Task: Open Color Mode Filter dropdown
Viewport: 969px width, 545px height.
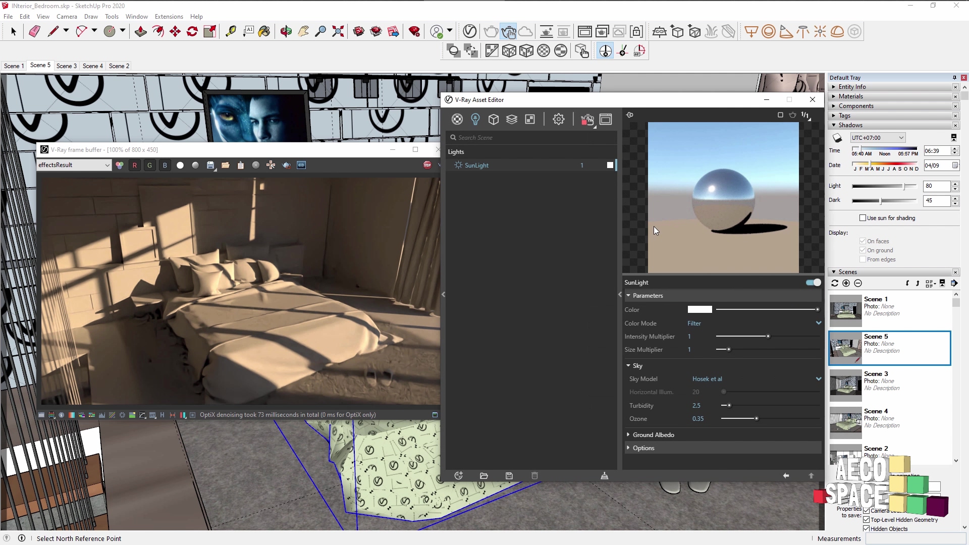Action: (x=754, y=323)
